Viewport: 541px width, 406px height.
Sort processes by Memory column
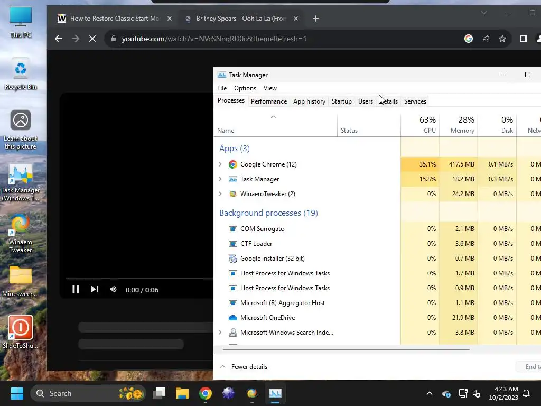tap(459, 125)
